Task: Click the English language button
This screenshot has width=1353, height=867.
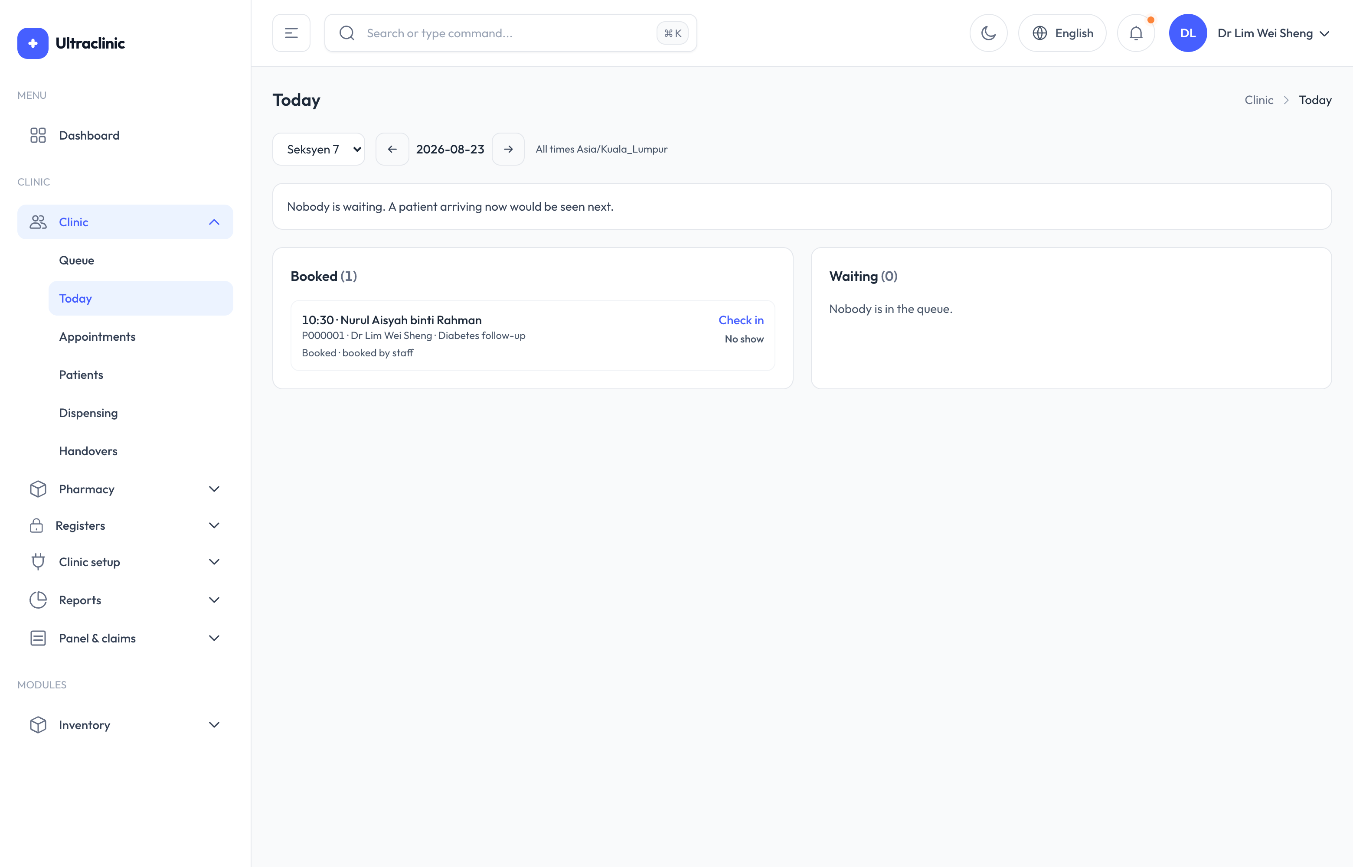Action: (x=1062, y=33)
